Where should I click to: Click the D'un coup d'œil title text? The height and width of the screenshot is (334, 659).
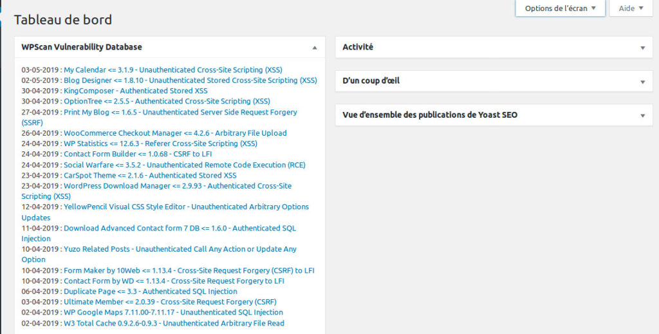[371, 80]
